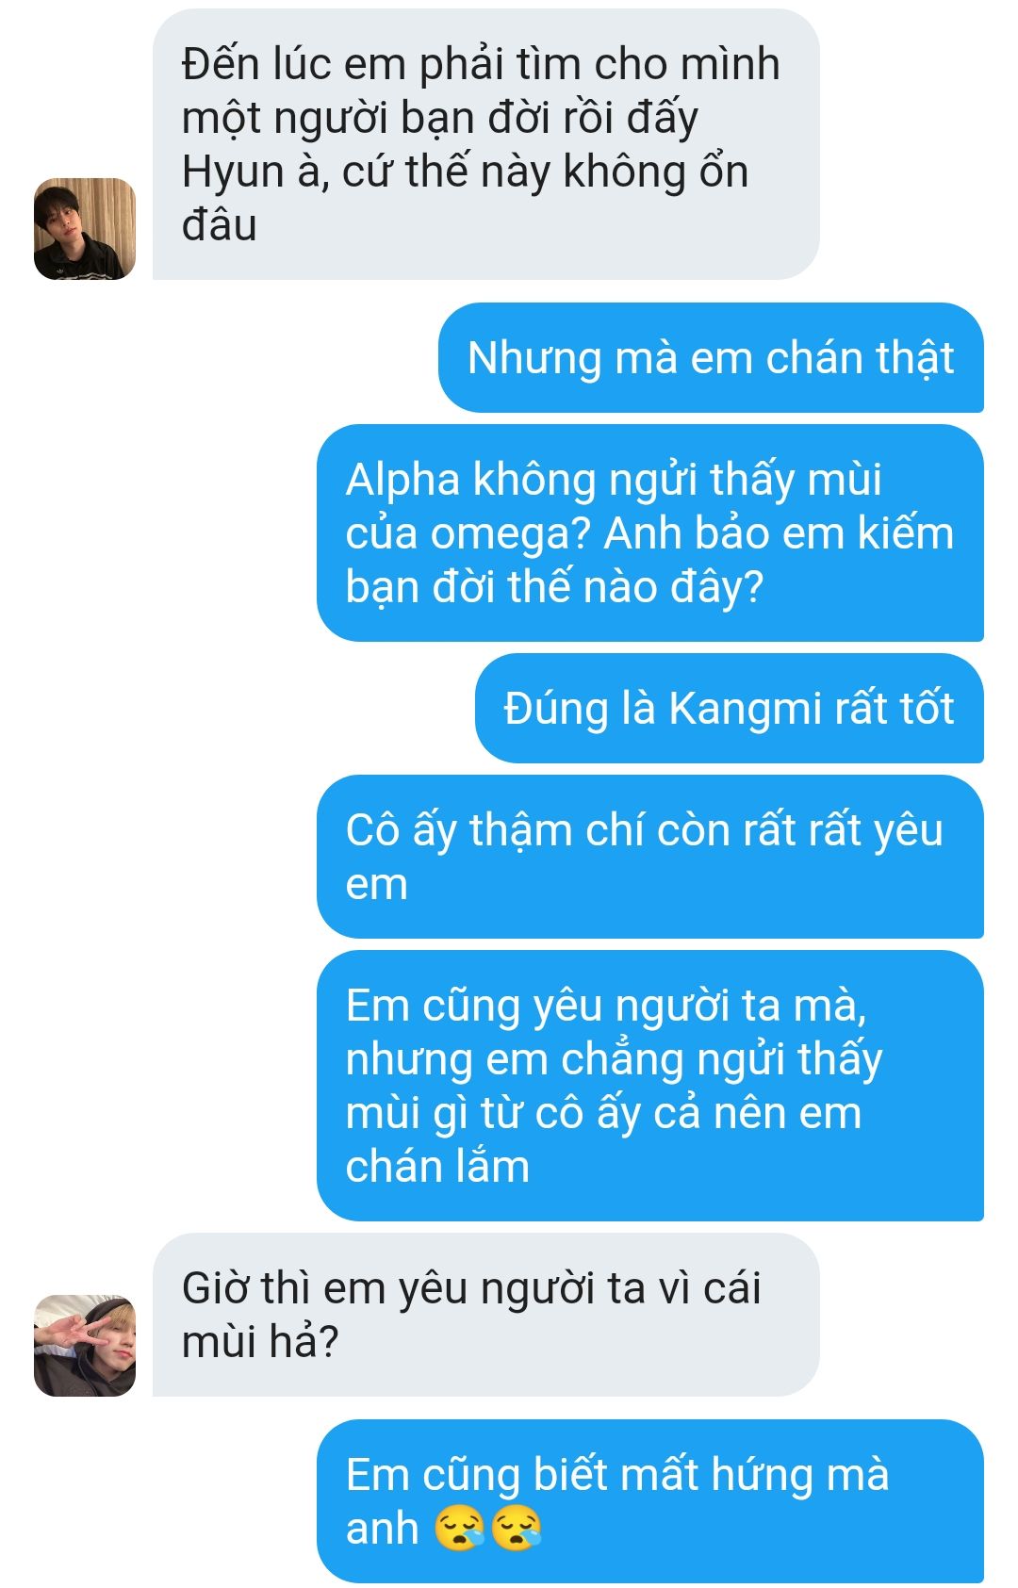Select the "Cô ấy thậm chí còn" message
Image resolution: width=1018 pixels, height=1588 pixels.
pyautogui.click(x=650, y=857)
